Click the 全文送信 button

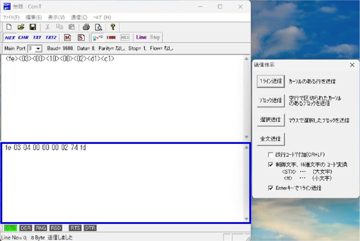270,138
